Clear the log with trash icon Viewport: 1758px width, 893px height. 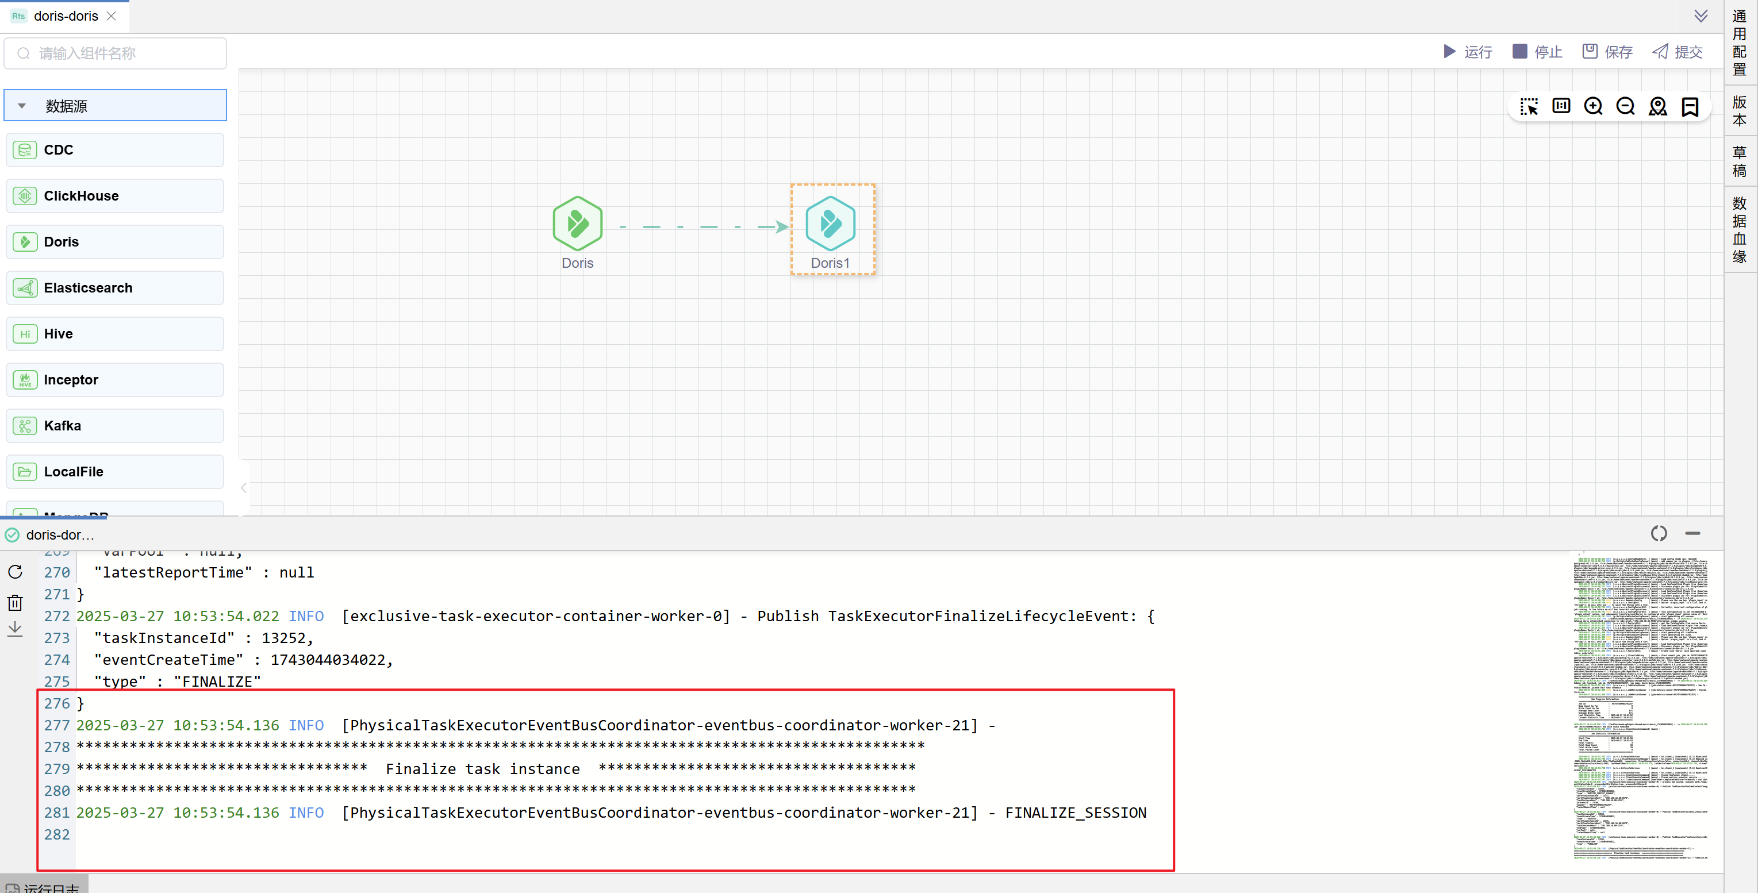point(15,602)
